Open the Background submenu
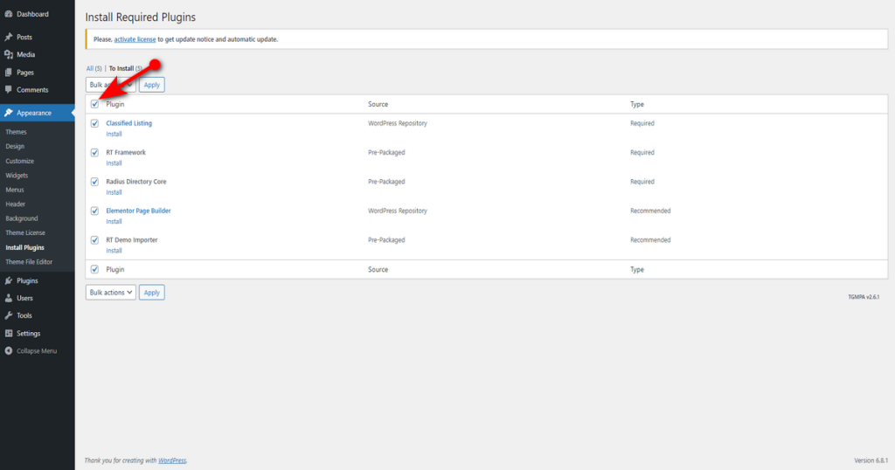This screenshot has width=895, height=470. (x=22, y=218)
